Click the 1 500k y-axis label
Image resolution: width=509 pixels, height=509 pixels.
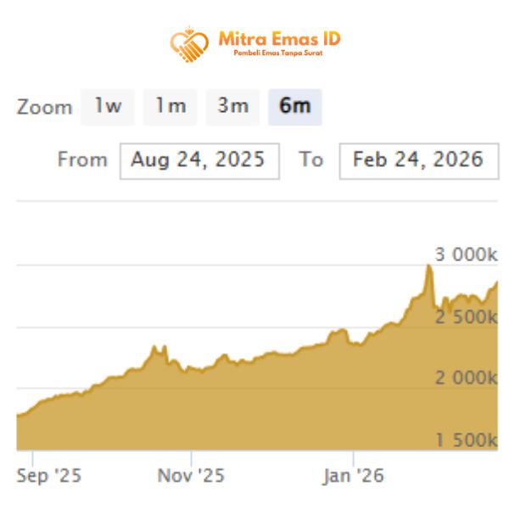tap(466, 440)
